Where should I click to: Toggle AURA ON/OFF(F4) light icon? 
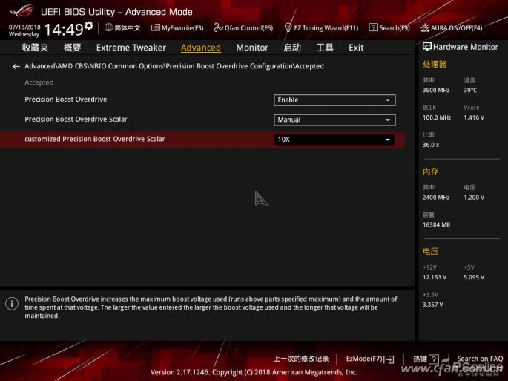point(425,28)
